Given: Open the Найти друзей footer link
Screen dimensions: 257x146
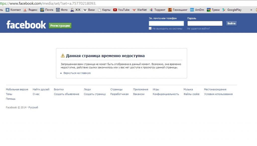Looking at the screenshot, I should tap(41, 89).
